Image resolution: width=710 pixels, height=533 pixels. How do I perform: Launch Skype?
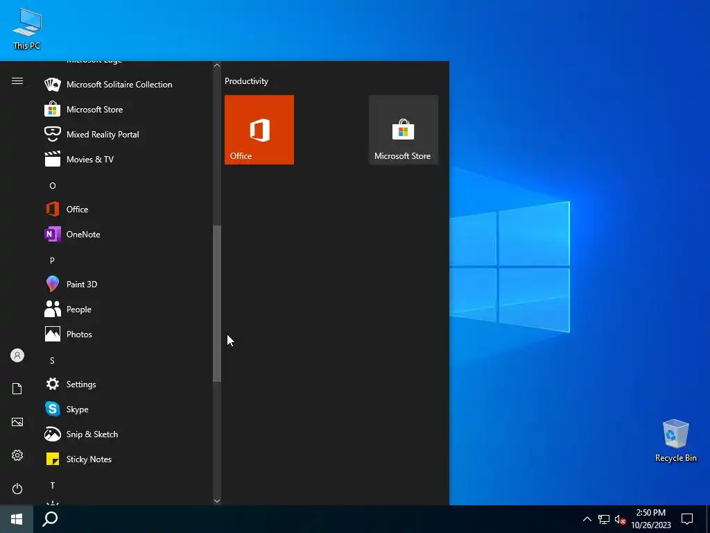[127, 409]
